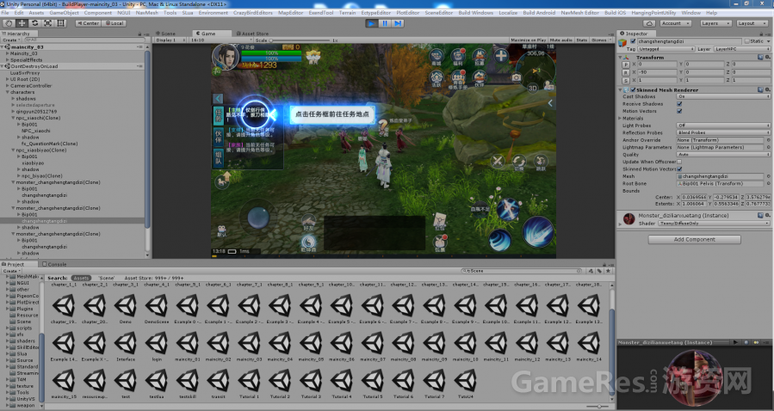Screen dimensions: 774x411
Task: Open the Layers dropdown
Action: click(715, 23)
